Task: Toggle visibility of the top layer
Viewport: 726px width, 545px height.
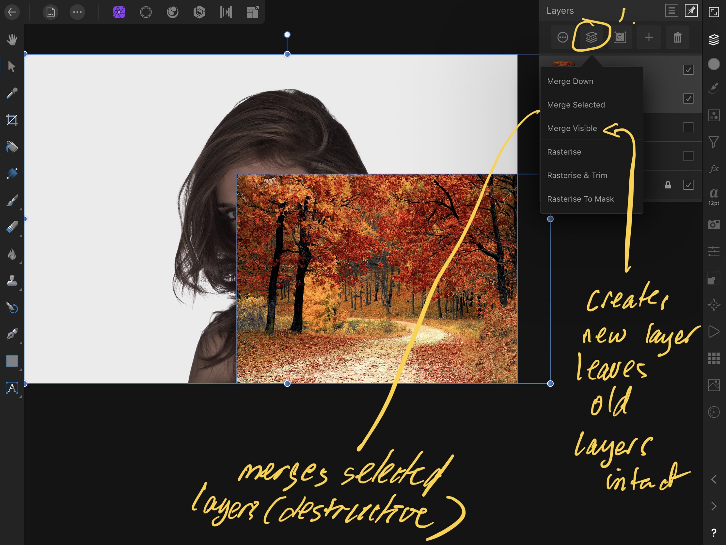Action: (688, 69)
